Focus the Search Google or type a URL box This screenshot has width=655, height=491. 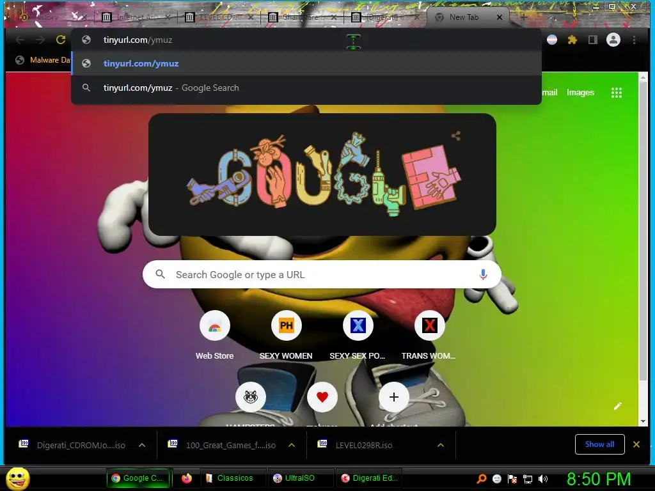(x=322, y=274)
